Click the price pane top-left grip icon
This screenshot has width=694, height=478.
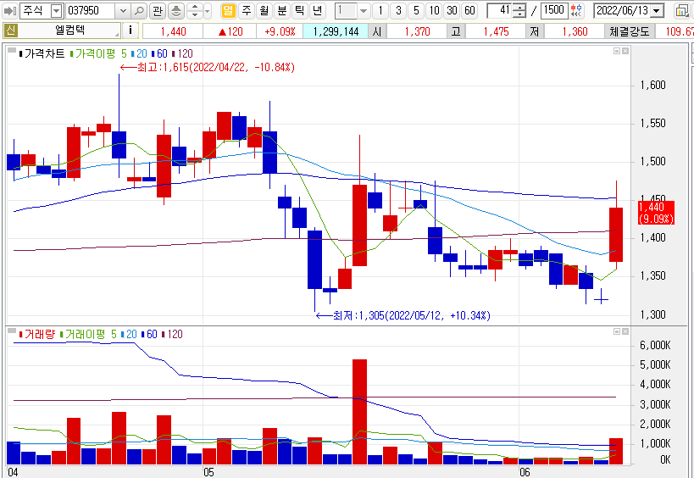pyautogui.click(x=12, y=50)
